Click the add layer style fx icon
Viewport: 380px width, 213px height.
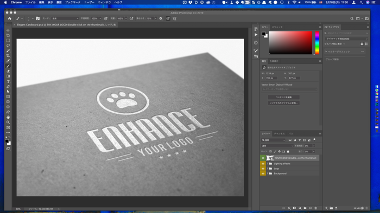coord(289,208)
